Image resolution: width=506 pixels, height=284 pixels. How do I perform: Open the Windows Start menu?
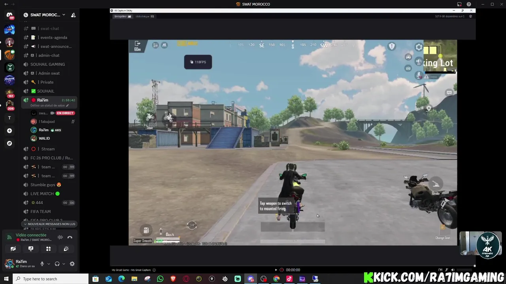(x=6, y=279)
